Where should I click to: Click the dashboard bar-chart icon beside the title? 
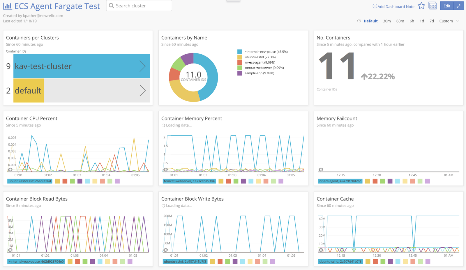(8, 6)
